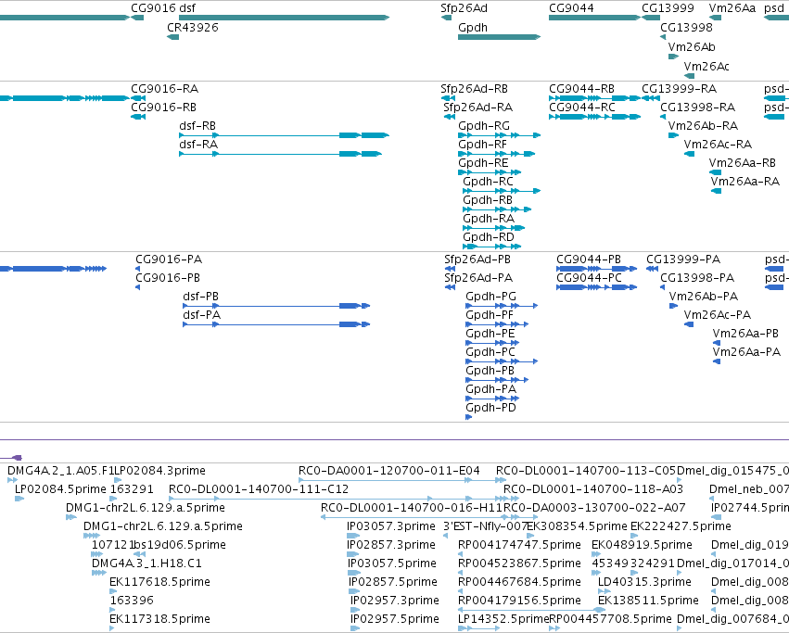
Task: Select the Sfp26Ad gene arrow
Action: pos(446,18)
